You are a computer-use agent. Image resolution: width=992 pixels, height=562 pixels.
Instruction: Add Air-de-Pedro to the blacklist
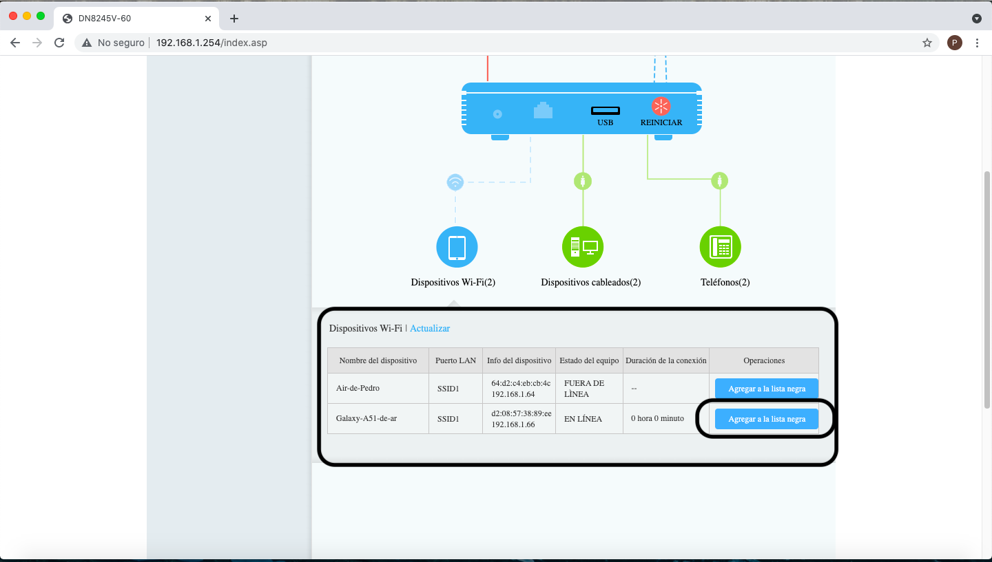click(766, 389)
